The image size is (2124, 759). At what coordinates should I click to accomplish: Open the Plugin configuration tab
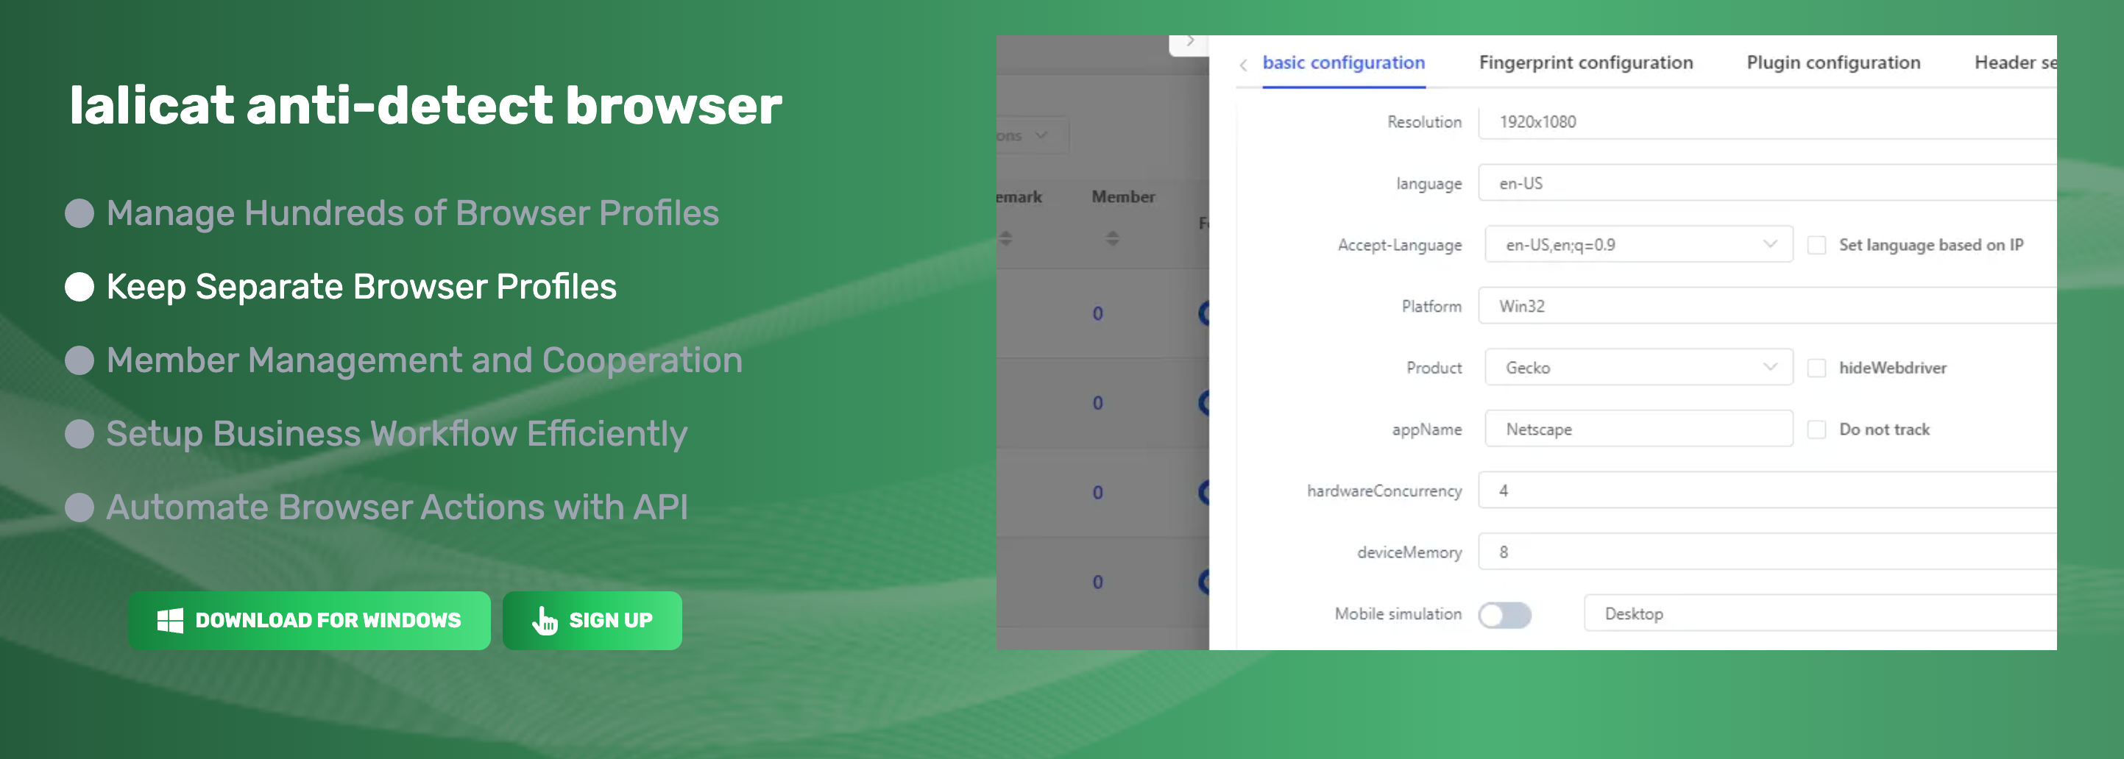tap(1833, 63)
